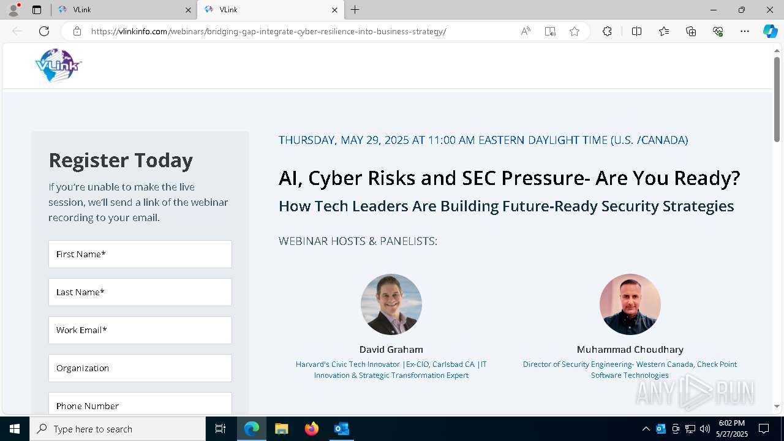Click the VLink logo on page

click(x=58, y=65)
